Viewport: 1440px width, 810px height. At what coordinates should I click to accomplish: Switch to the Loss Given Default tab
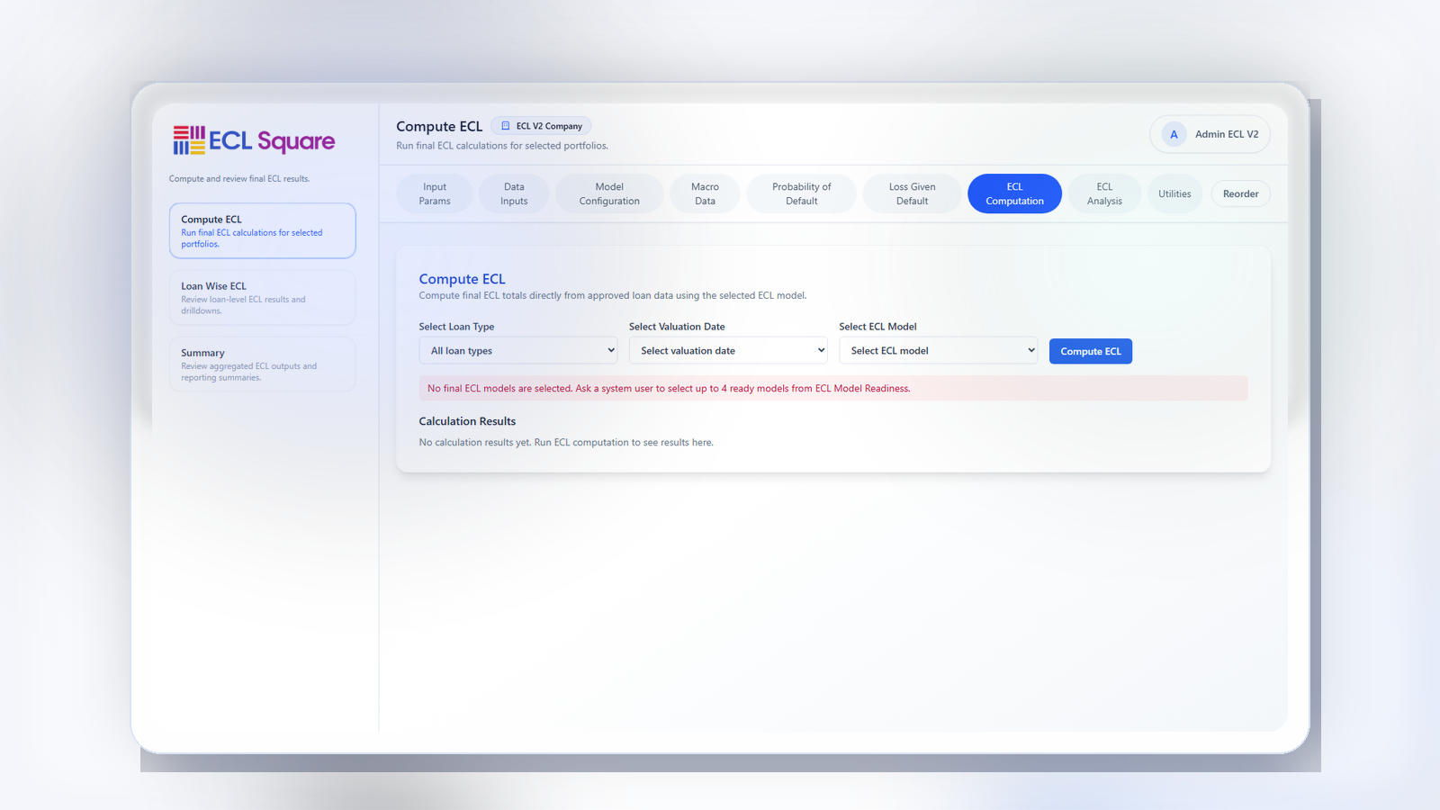[x=911, y=193]
